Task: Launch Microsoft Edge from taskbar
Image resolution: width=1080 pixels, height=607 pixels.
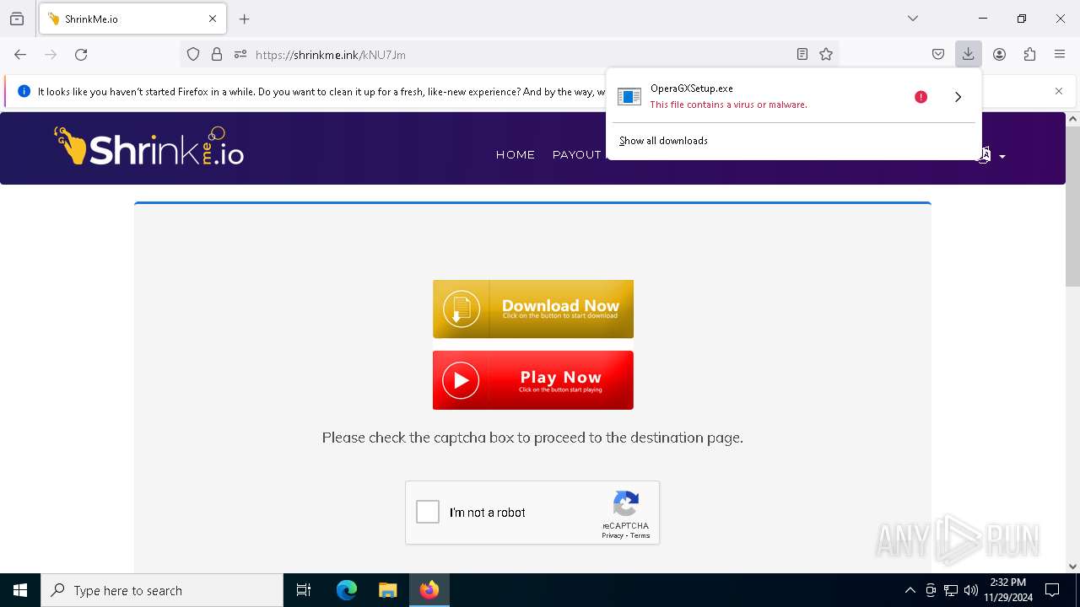Action: [347, 590]
